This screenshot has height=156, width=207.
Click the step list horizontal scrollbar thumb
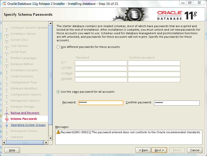(x=25, y=142)
